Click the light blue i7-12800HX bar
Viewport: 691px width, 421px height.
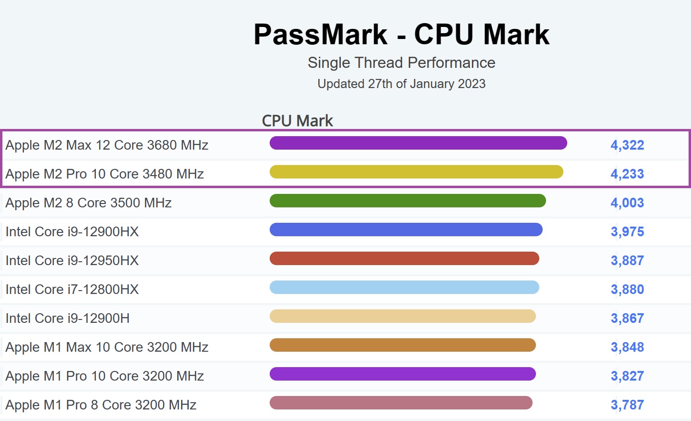pyautogui.click(x=404, y=287)
